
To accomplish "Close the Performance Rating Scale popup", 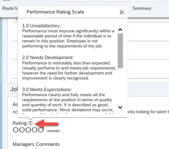I will point(122,12).
